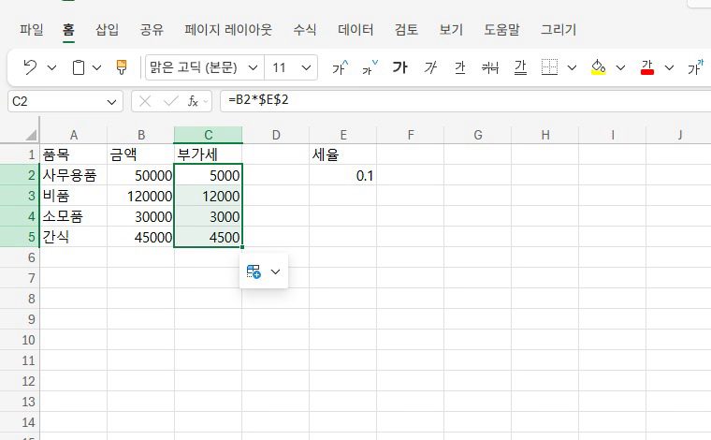Click the Paste clipboard icon
The width and height of the screenshot is (711, 440).
click(79, 67)
